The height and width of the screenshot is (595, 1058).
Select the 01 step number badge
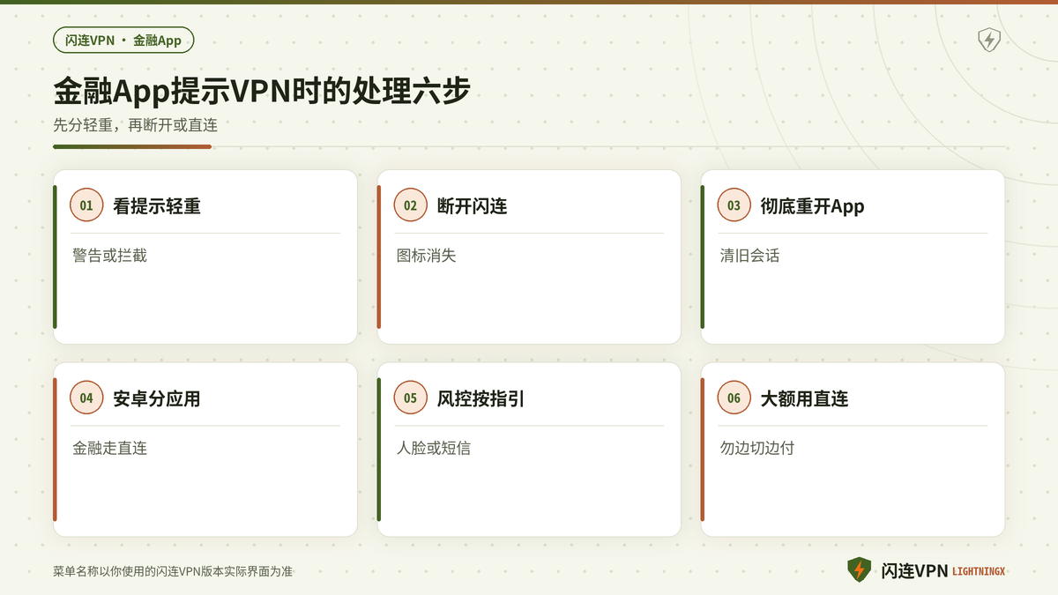tap(86, 205)
